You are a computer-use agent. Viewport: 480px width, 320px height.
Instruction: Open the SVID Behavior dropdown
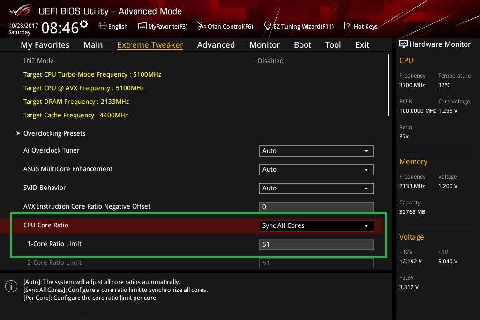coord(316,188)
